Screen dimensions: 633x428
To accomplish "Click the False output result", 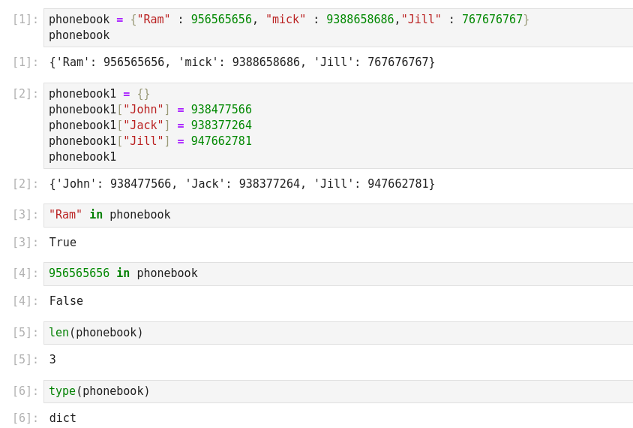I will 66,301.
